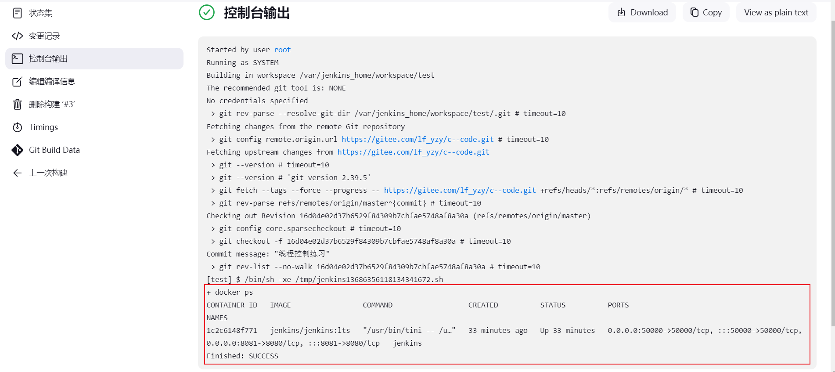The image size is (835, 372).
Task: Click the Copy button
Action: pyautogui.click(x=706, y=13)
